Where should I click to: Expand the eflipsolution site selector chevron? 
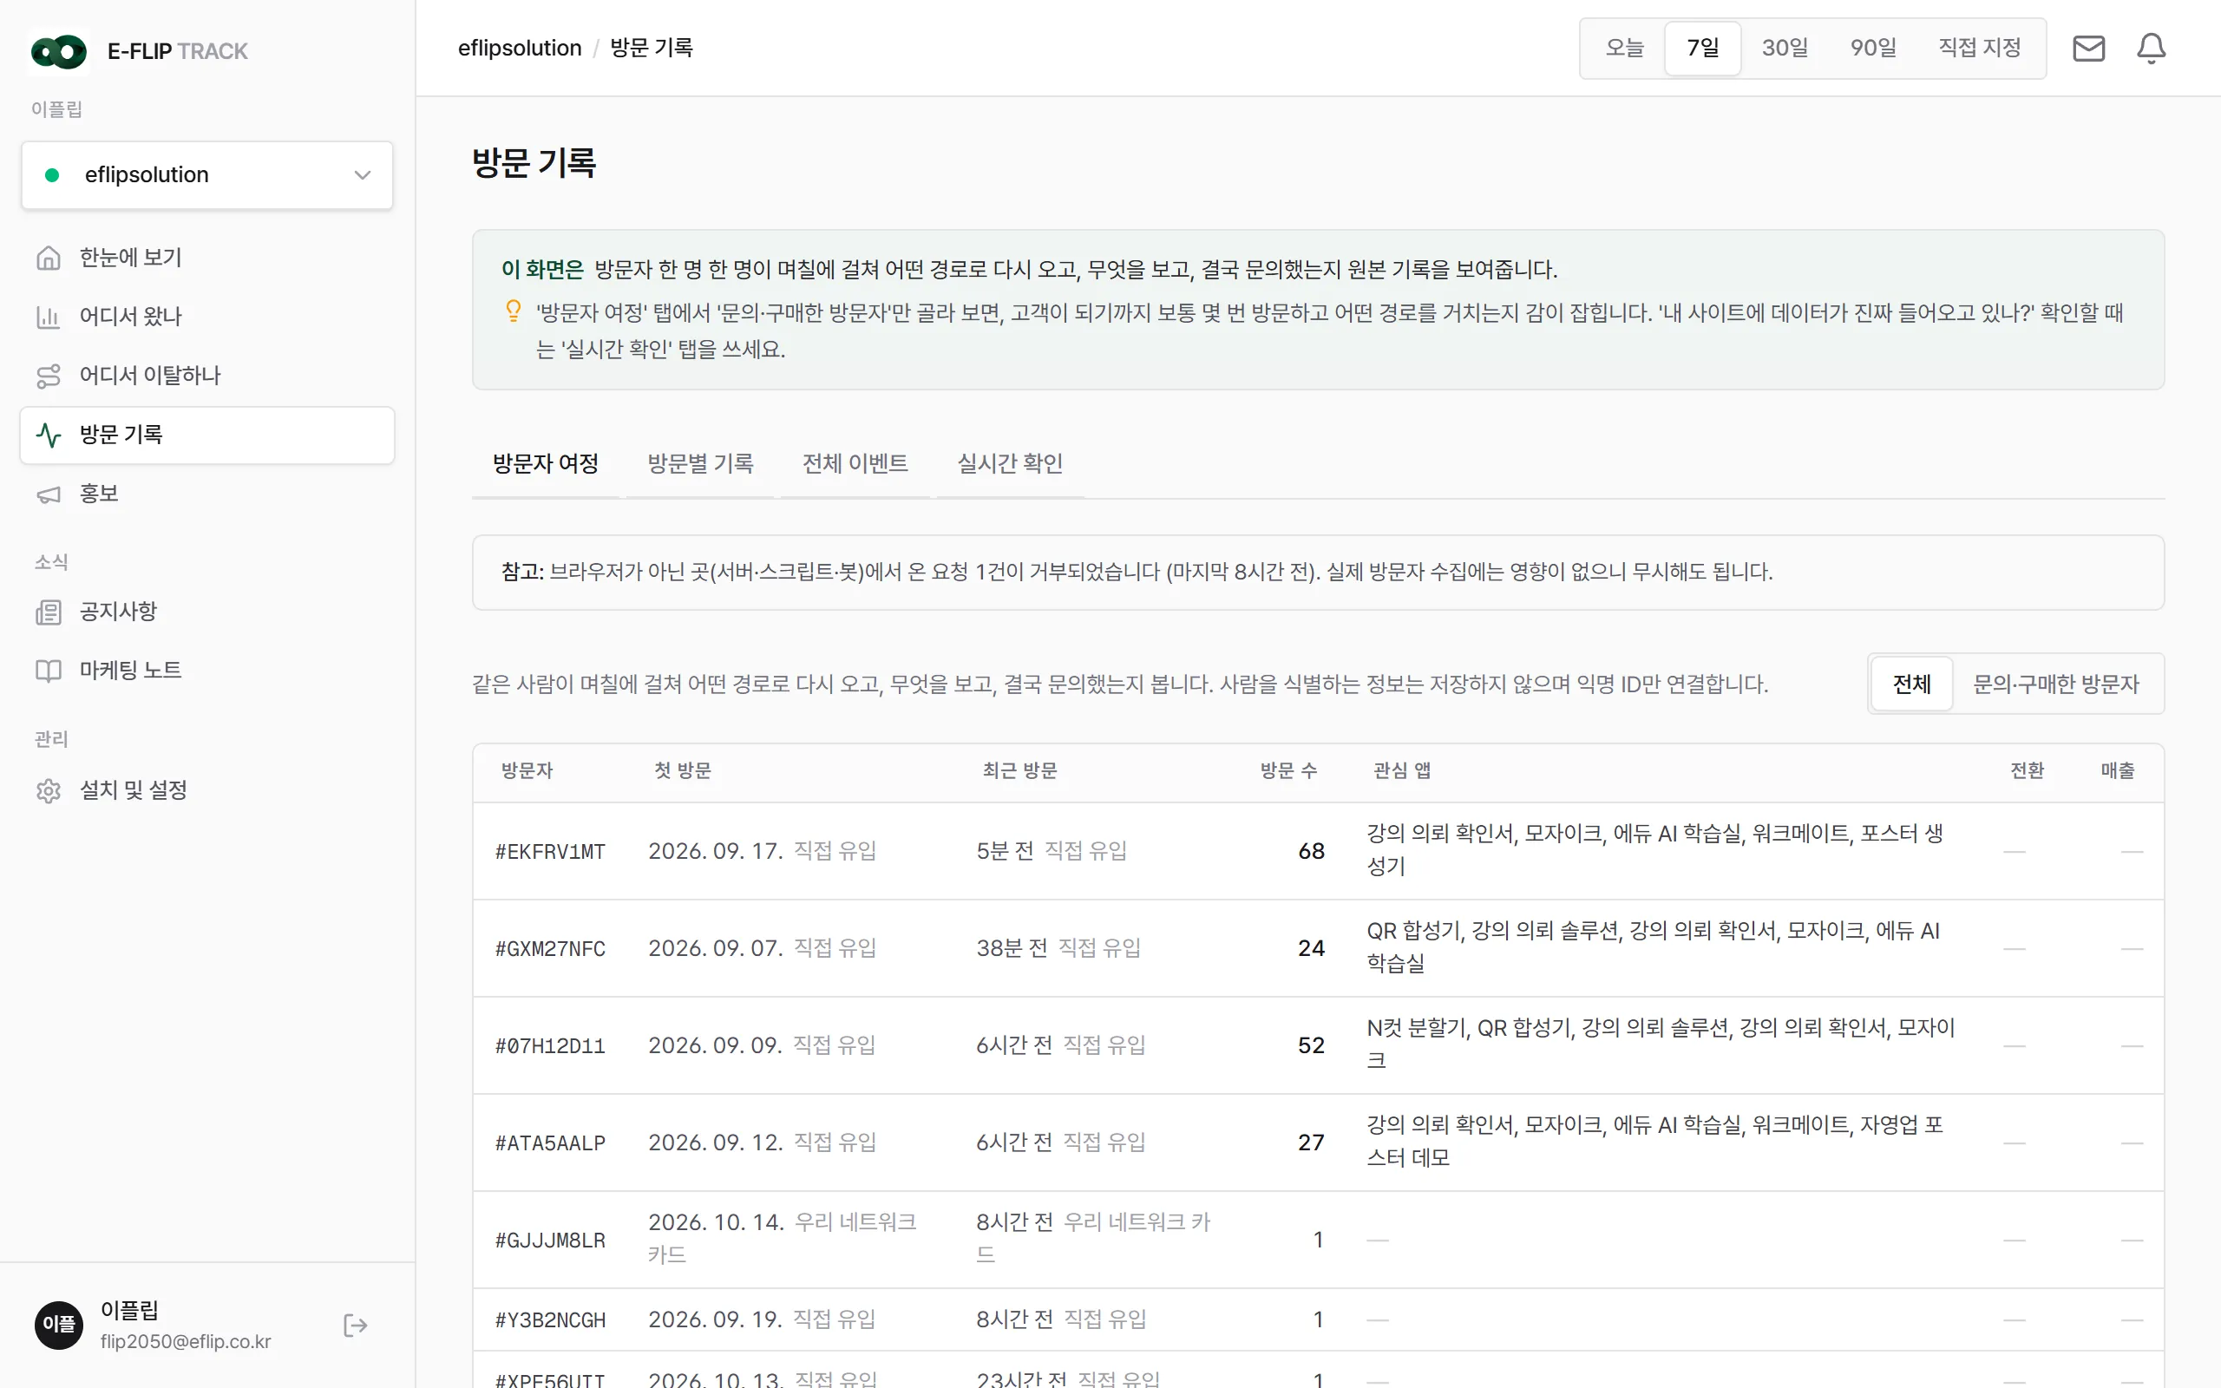coord(363,174)
